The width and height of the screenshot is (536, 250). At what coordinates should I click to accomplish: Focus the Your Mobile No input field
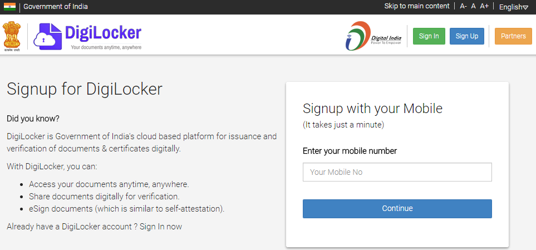(x=397, y=172)
